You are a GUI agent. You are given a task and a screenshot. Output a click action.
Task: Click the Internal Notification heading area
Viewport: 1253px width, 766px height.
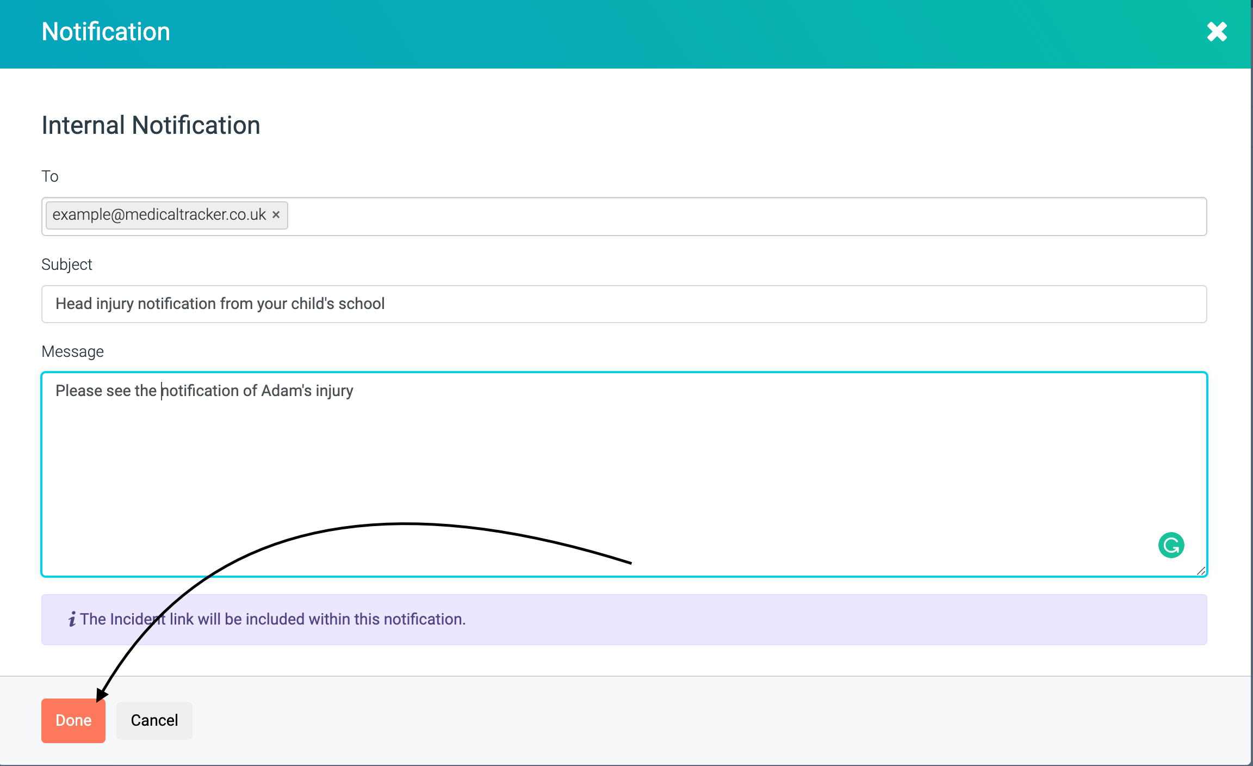pyautogui.click(x=150, y=125)
